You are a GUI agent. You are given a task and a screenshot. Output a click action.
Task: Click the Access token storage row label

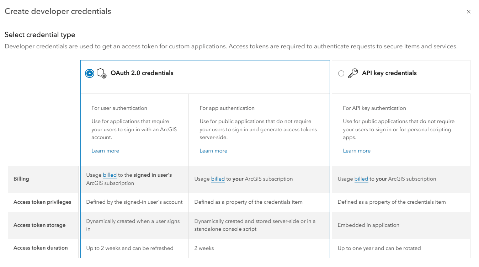click(x=39, y=225)
